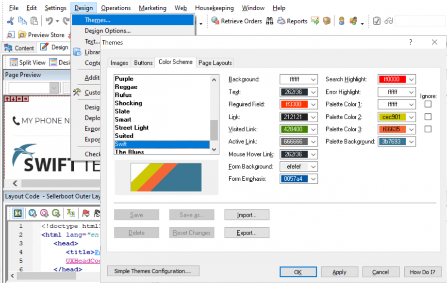The width and height of the screenshot is (447, 283).
Task: Click the Retrieve Orders toolbar button
Action: pyautogui.click(x=237, y=21)
